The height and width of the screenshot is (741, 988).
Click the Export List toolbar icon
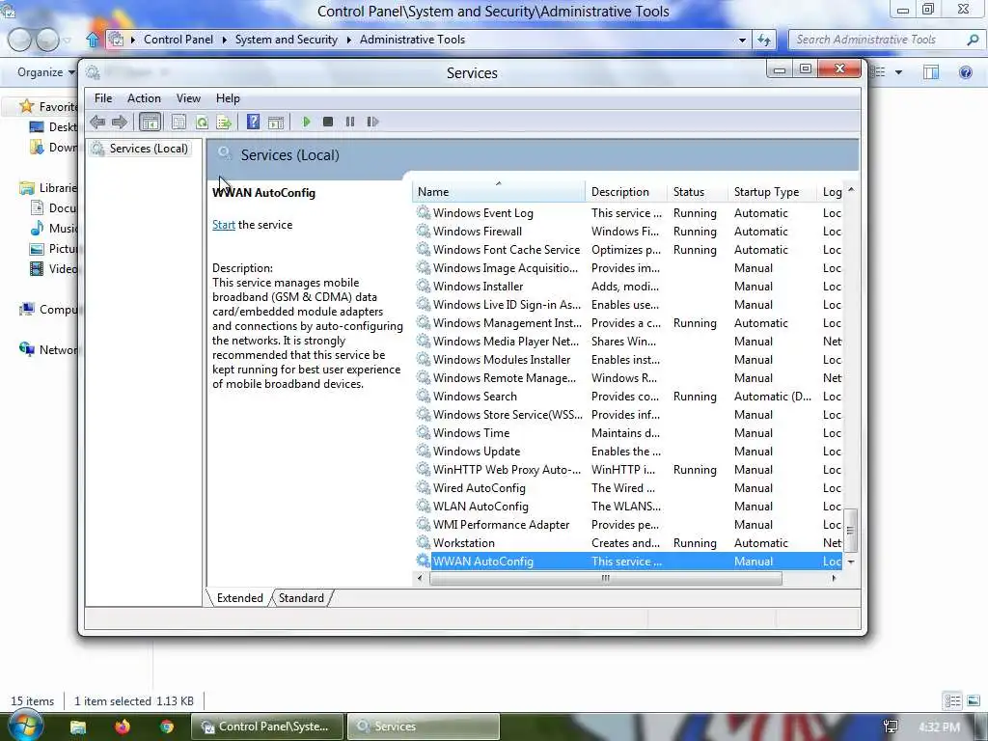[224, 122]
